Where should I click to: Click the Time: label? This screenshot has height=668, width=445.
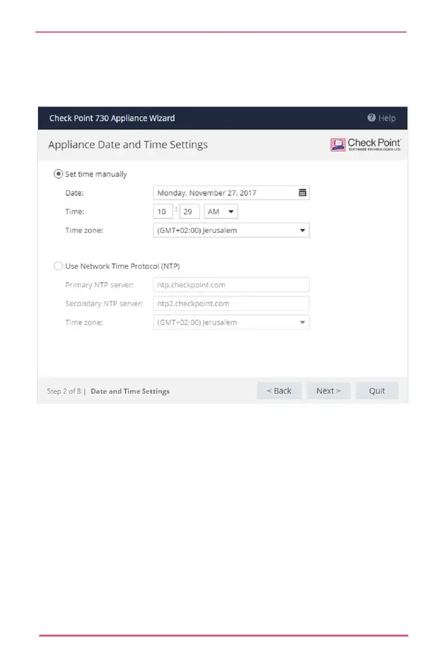tap(75, 211)
